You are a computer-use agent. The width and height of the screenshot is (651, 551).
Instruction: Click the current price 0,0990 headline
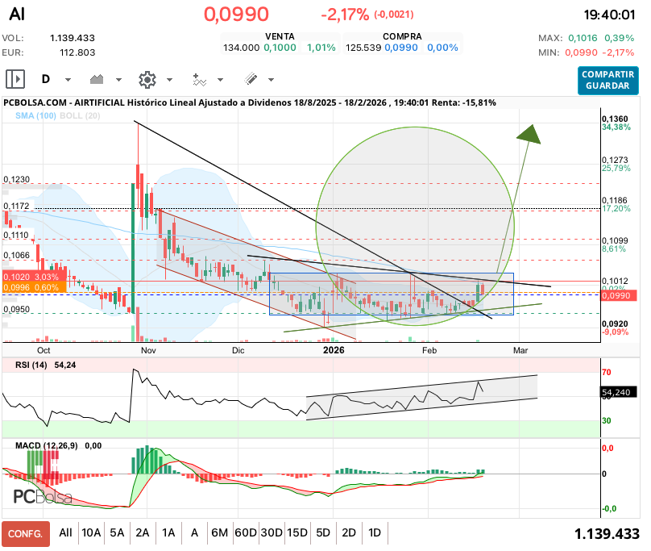coord(236,15)
